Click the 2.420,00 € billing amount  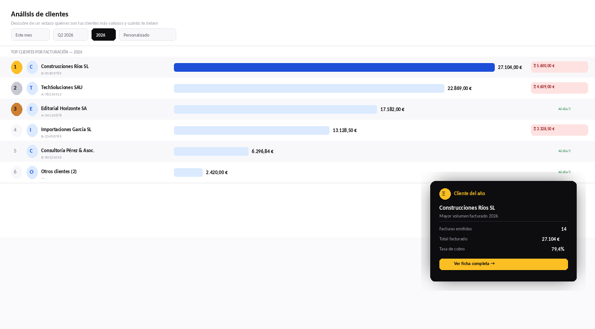pos(216,173)
